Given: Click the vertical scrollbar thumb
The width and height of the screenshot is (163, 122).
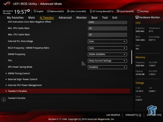Looking at the screenshot, I should 132,57.
